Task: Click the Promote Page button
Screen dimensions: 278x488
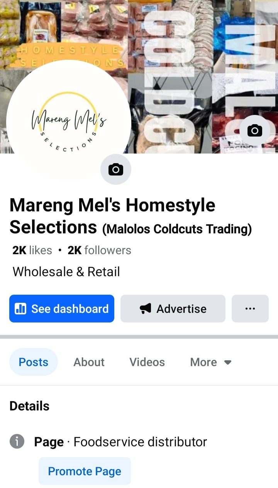Action: click(x=85, y=471)
